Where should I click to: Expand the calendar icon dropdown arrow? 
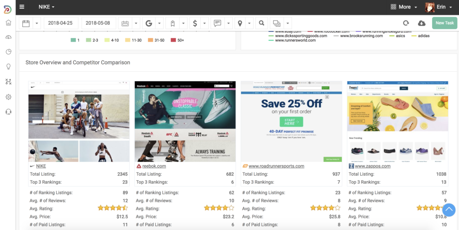coord(37,23)
